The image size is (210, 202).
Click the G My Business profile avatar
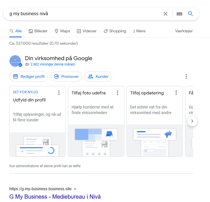pos(16,61)
